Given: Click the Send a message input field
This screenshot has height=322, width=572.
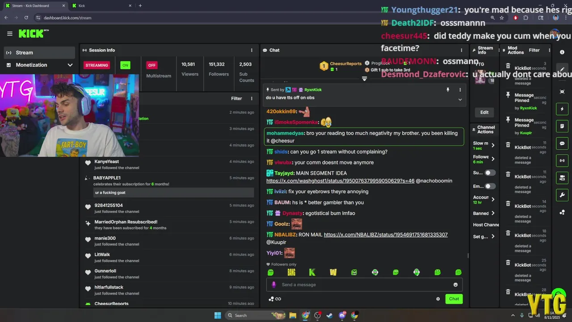Looking at the screenshot, I should [x=364, y=284].
